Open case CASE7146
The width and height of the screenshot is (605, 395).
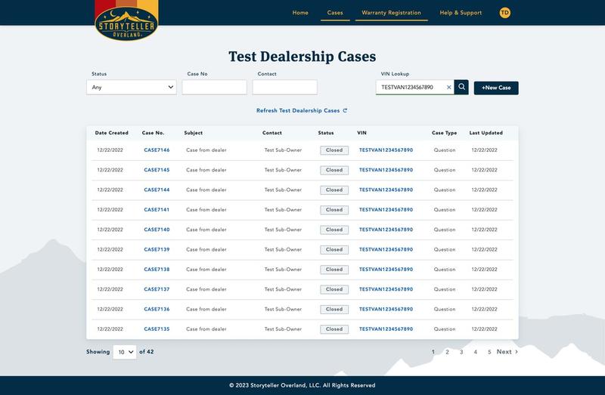click(x=157, y=150)
